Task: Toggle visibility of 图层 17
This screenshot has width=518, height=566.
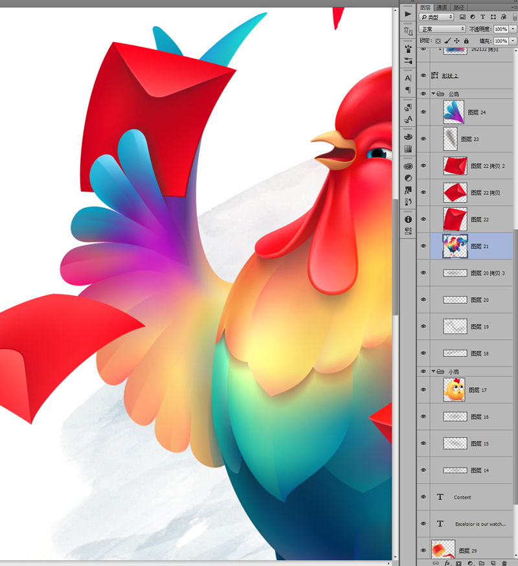Action: coord(423,390)
